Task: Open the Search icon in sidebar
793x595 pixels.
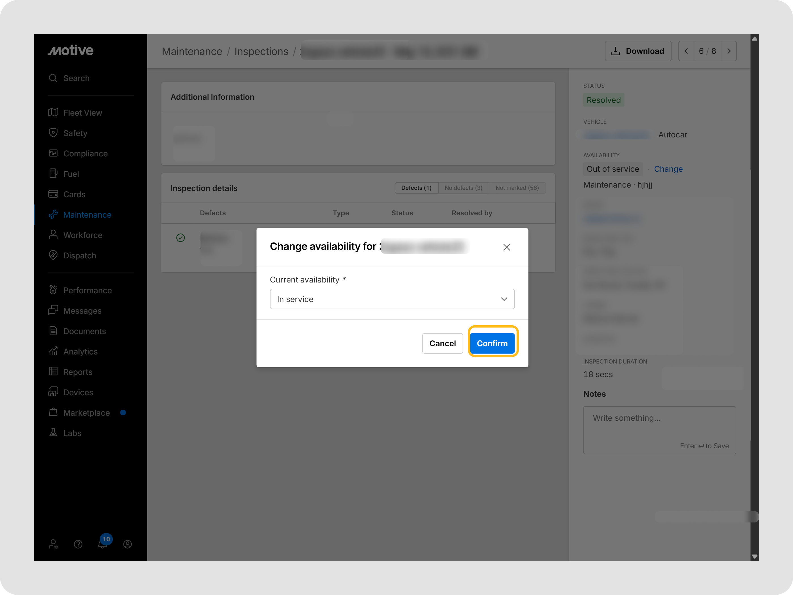Action: click(53, 78)
